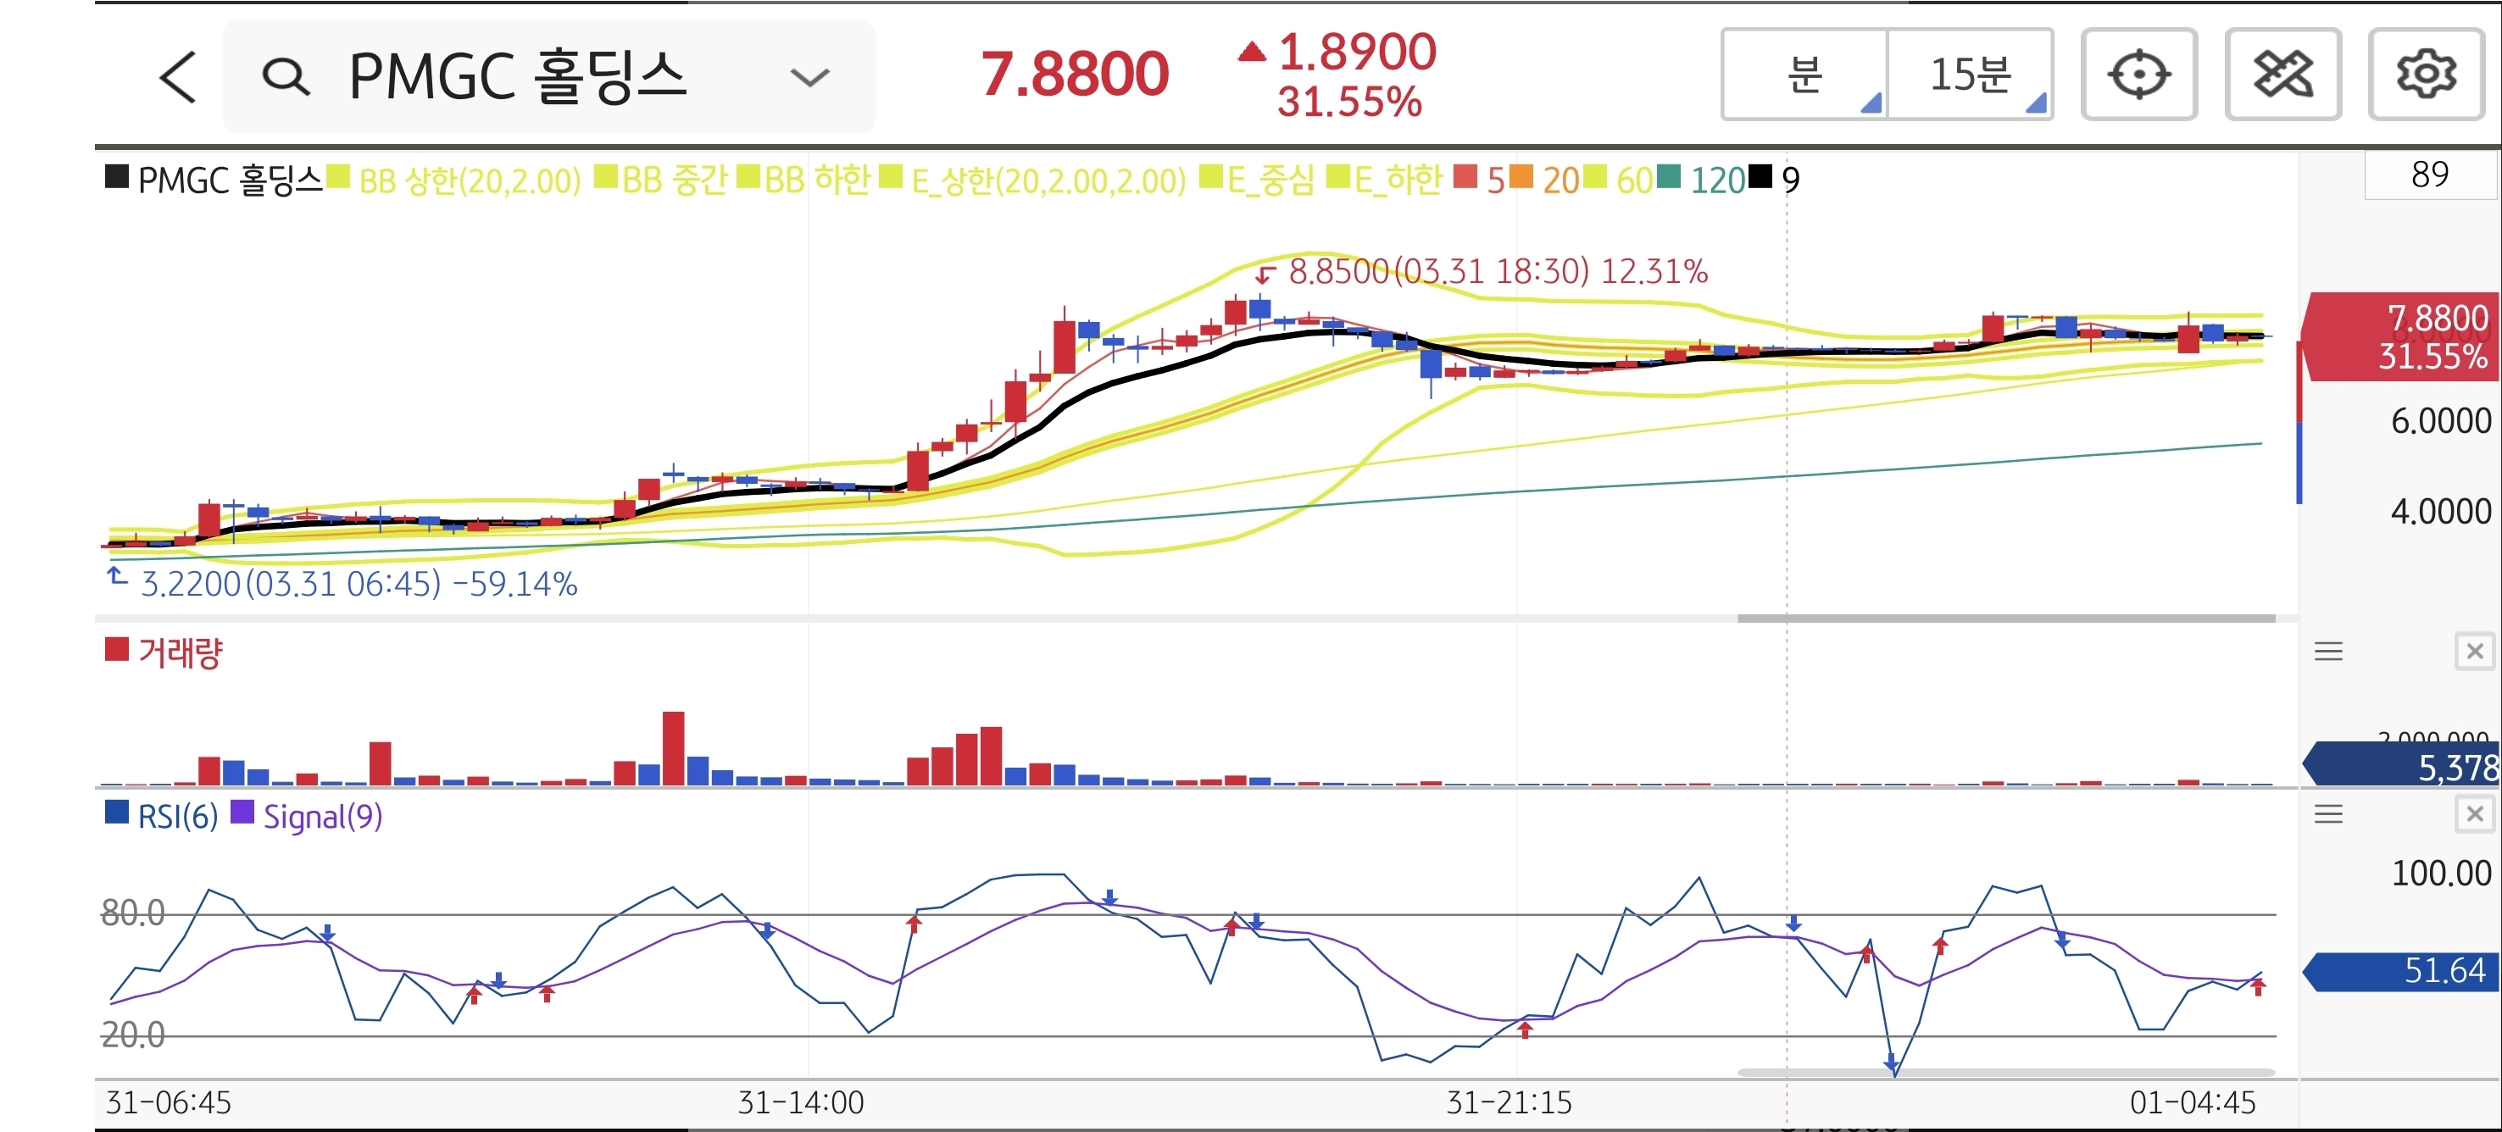Click the search magnifier icon
This screenshot has width=2502, height=1132.
tap(286, 77)
